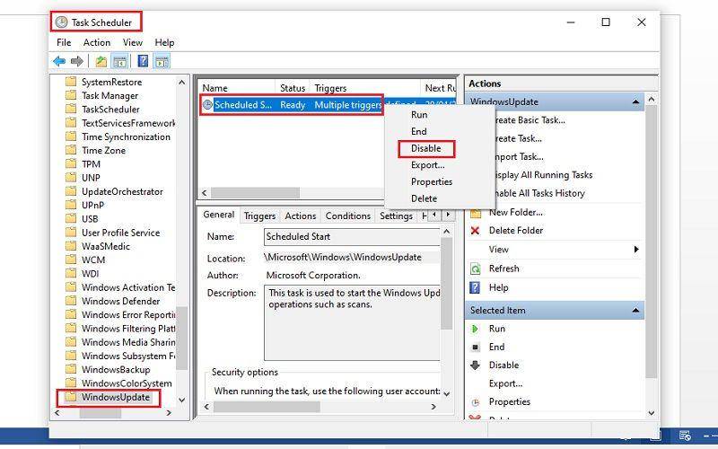Screen dimensions: 718x449
Task: Toggle Show/Hide Console Tree toolbar icon
Action: click(119, 61)
